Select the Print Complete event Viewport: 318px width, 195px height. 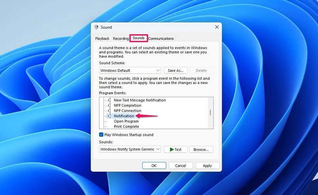pyautogui.click(x=127, y=126)
